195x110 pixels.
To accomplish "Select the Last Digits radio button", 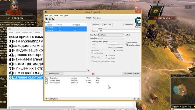I will [x=106, y=58].
